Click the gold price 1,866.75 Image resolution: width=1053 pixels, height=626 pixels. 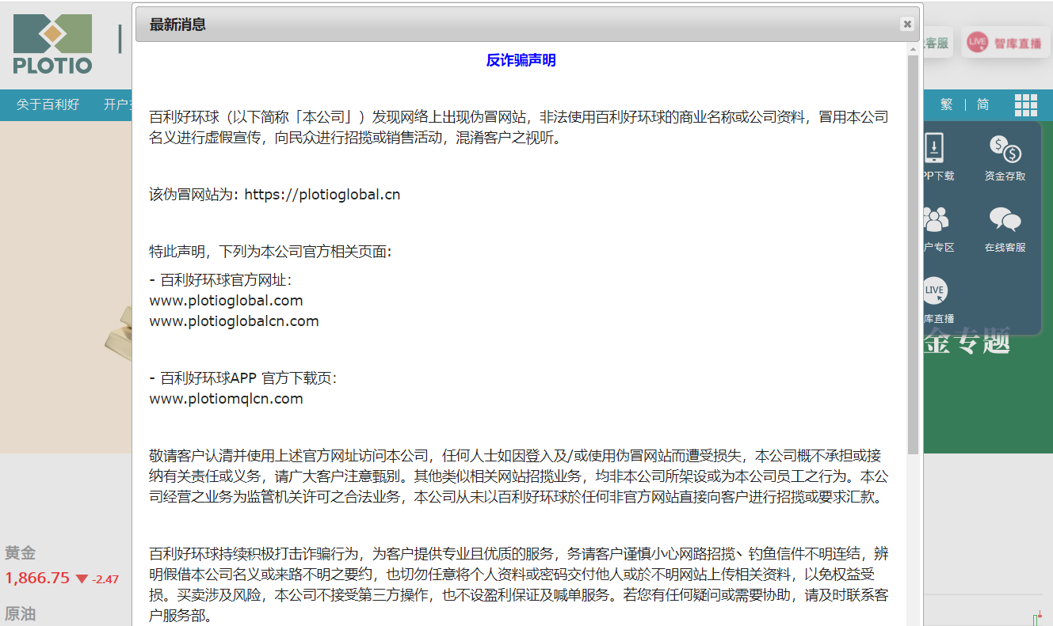tap(37, 579)
